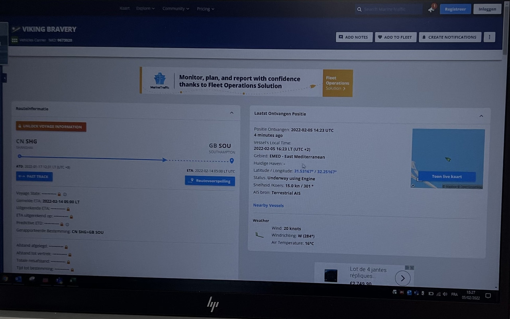510x319 pixels.
Task: Click the info icon beside Predictive ETD
Action: [x=67, y=224]
